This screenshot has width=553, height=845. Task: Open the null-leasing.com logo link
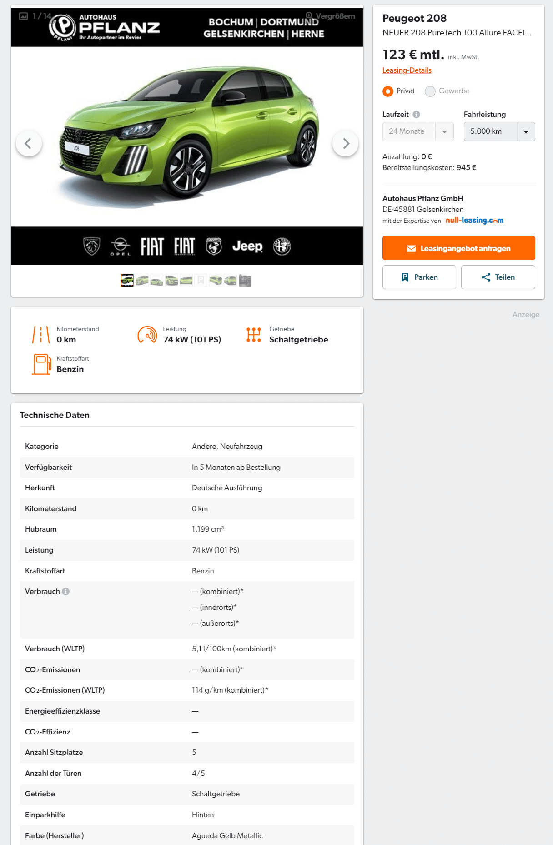click(x=474, y=221)
